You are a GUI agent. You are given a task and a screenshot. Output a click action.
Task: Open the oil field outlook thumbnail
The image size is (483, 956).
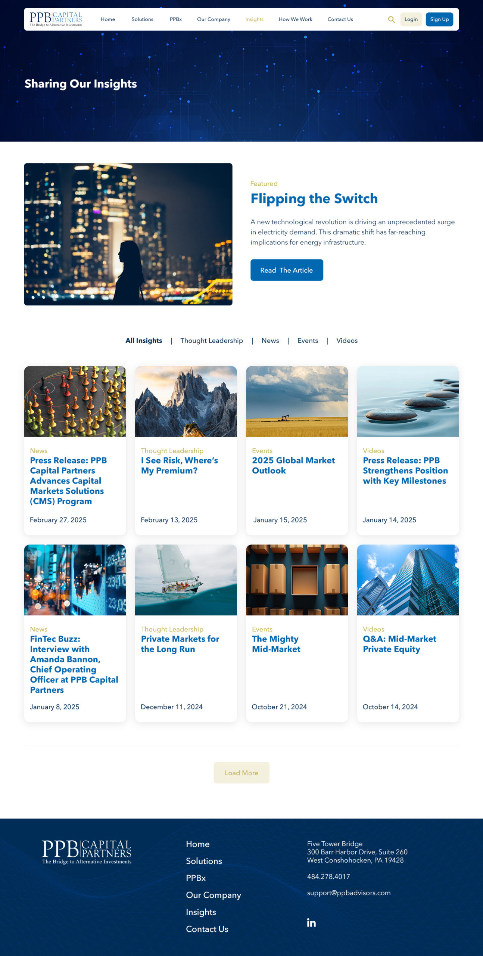coord(297,401)
